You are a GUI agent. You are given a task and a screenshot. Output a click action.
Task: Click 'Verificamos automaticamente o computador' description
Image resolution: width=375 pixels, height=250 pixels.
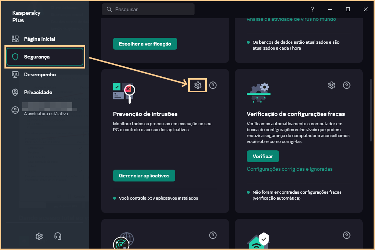tap(298, 133)
